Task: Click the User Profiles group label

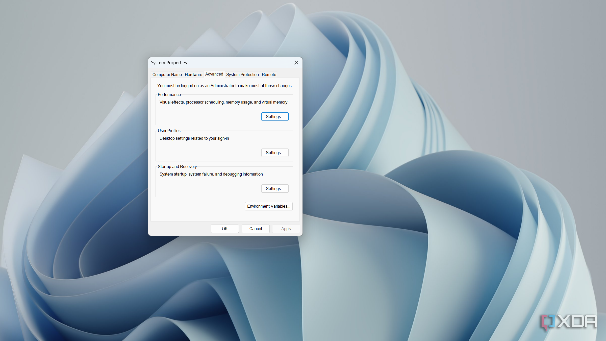Action: 169,131
